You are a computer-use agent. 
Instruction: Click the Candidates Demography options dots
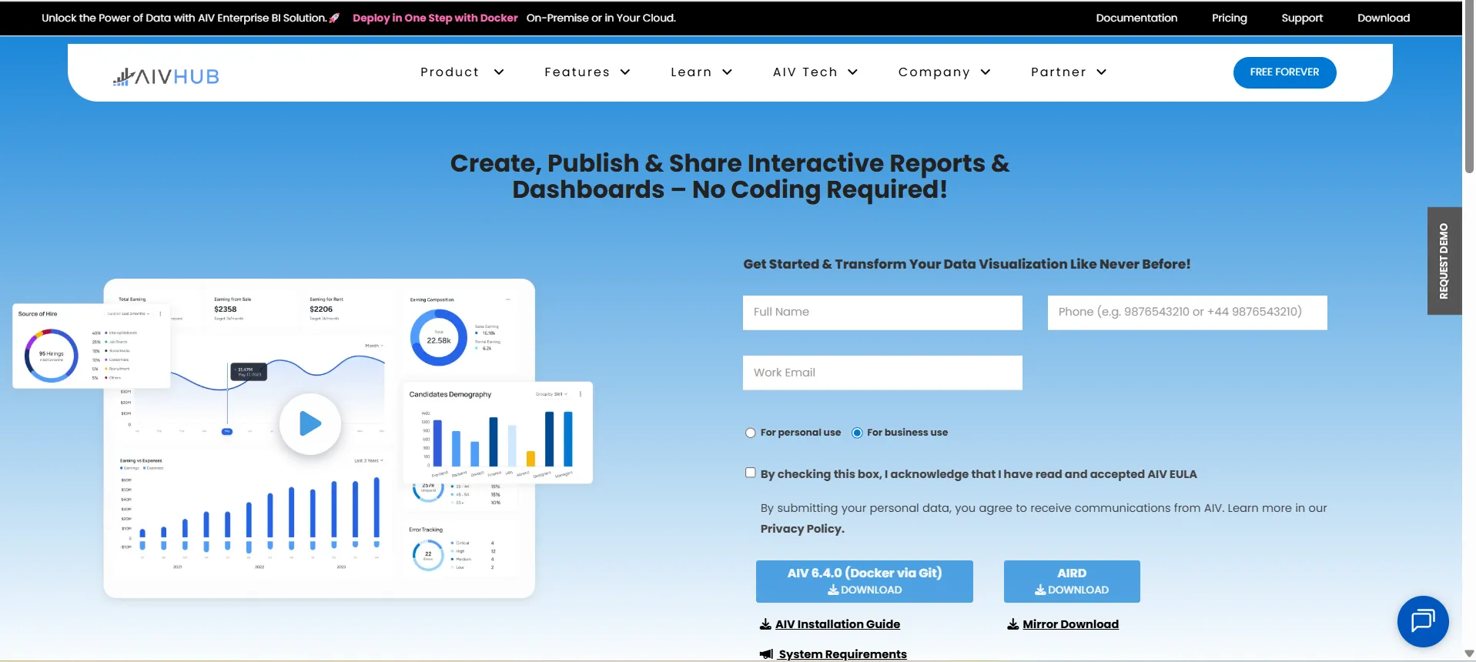[x=581, y=394]
